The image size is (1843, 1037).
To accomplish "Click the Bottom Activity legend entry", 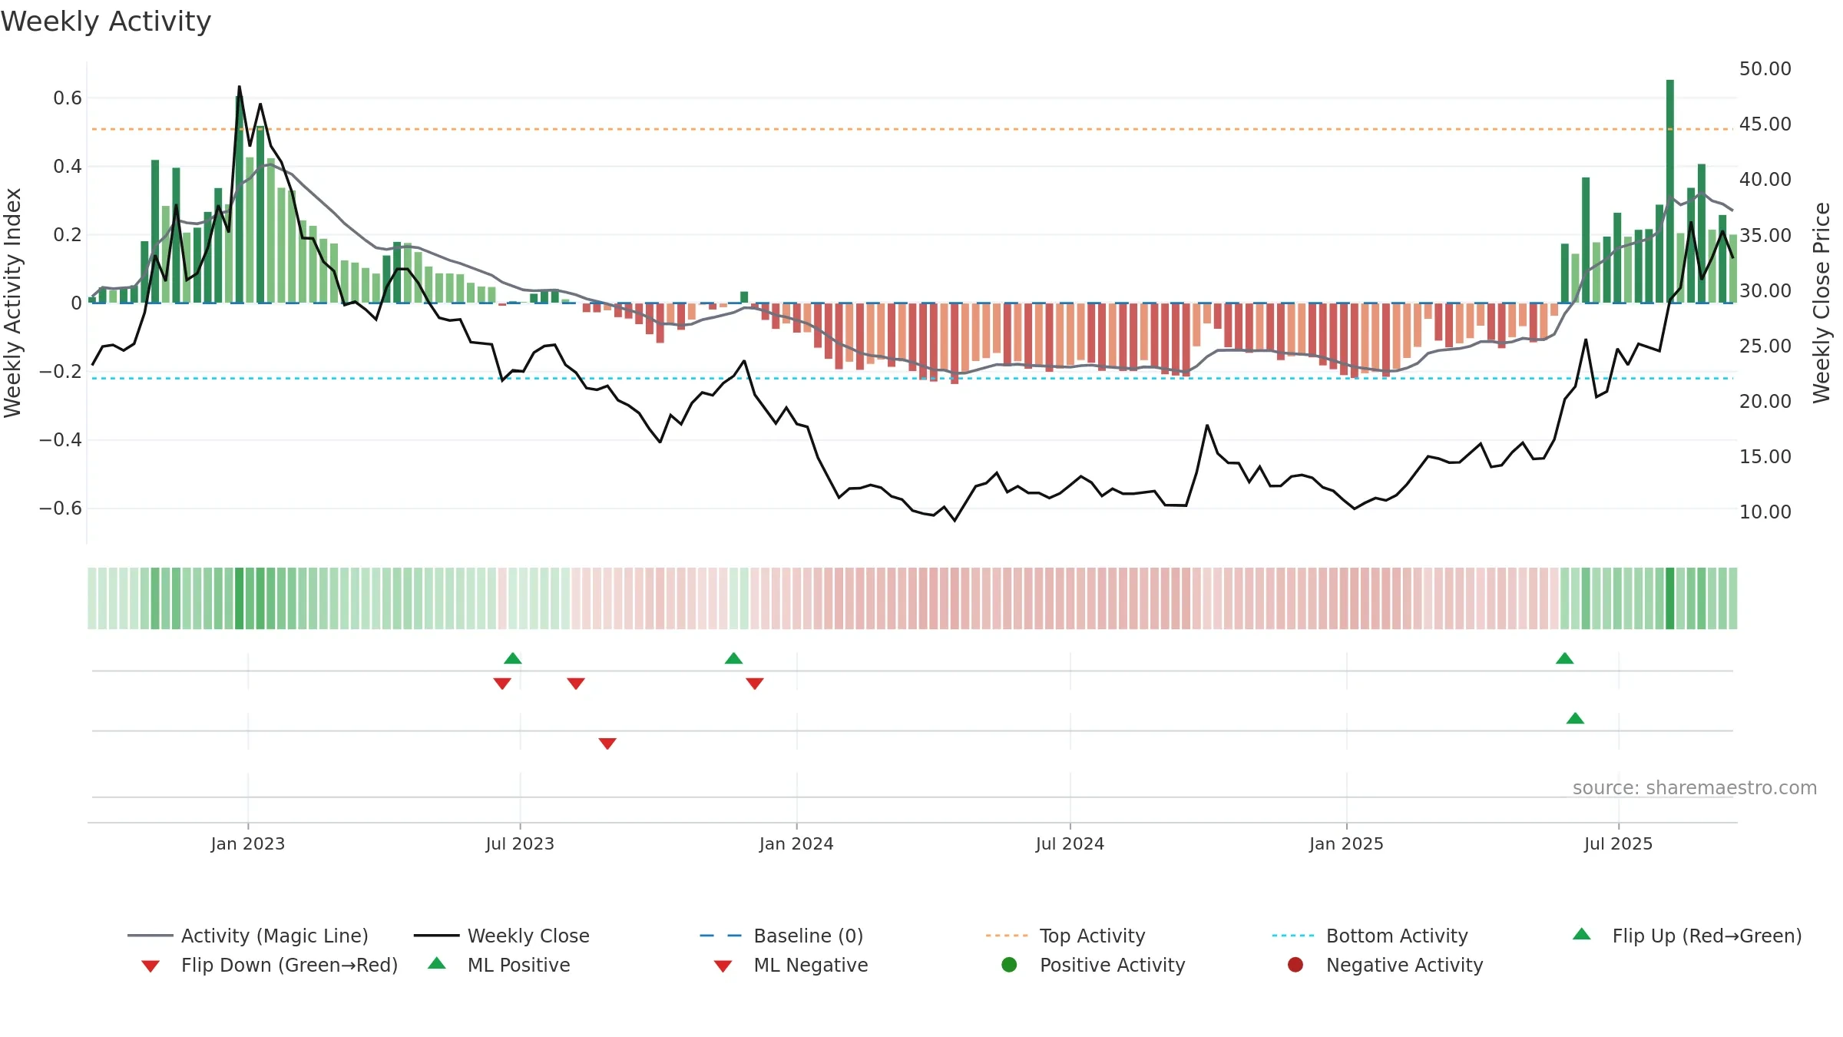I will pyautogui.click(x=1370, y=936).
